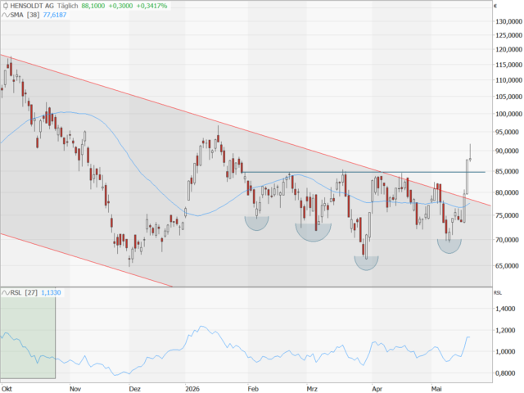Click the 130,0000 price axis label
524x393 pixels.
tap(508, 21)
